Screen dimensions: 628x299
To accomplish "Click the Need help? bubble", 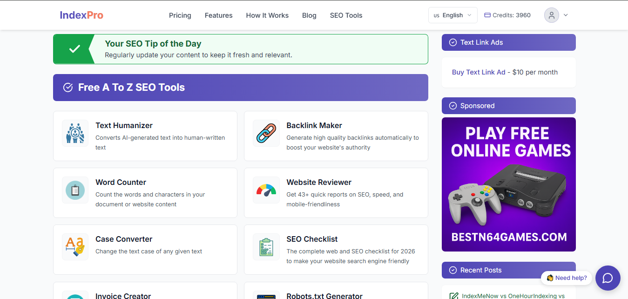I will (x=567, y=278).
